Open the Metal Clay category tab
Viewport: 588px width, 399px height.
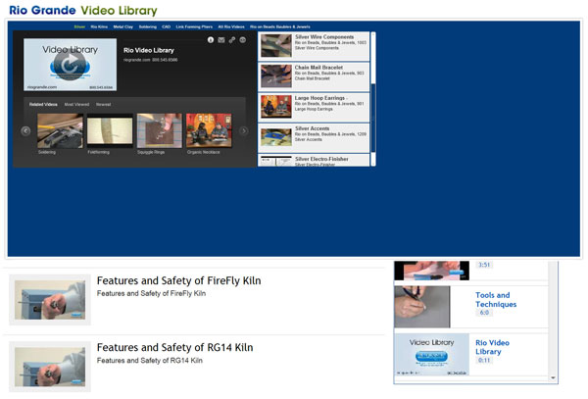click(x=123, y=26)
